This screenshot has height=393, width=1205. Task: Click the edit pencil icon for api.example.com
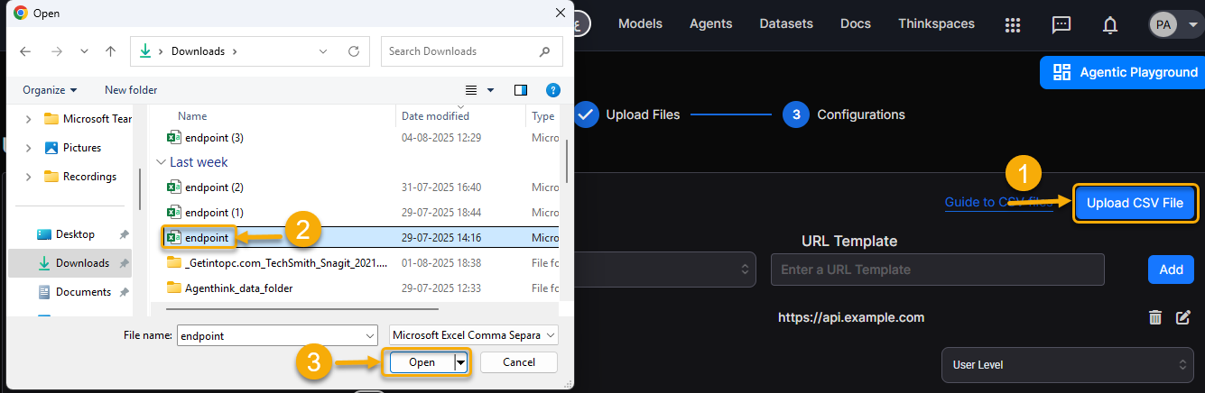click(1183, 317)
